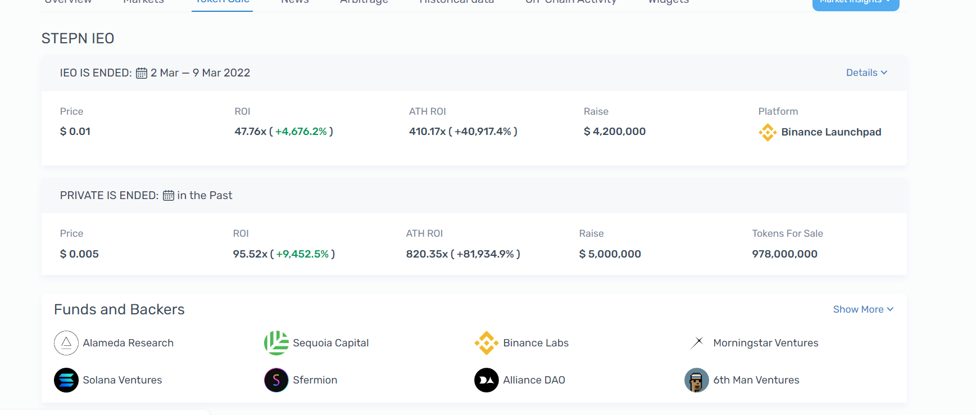Viewport: 976px width, 415px height.
Task: Click the private raise amount $ 5,000,000
Action: [610, 254]
